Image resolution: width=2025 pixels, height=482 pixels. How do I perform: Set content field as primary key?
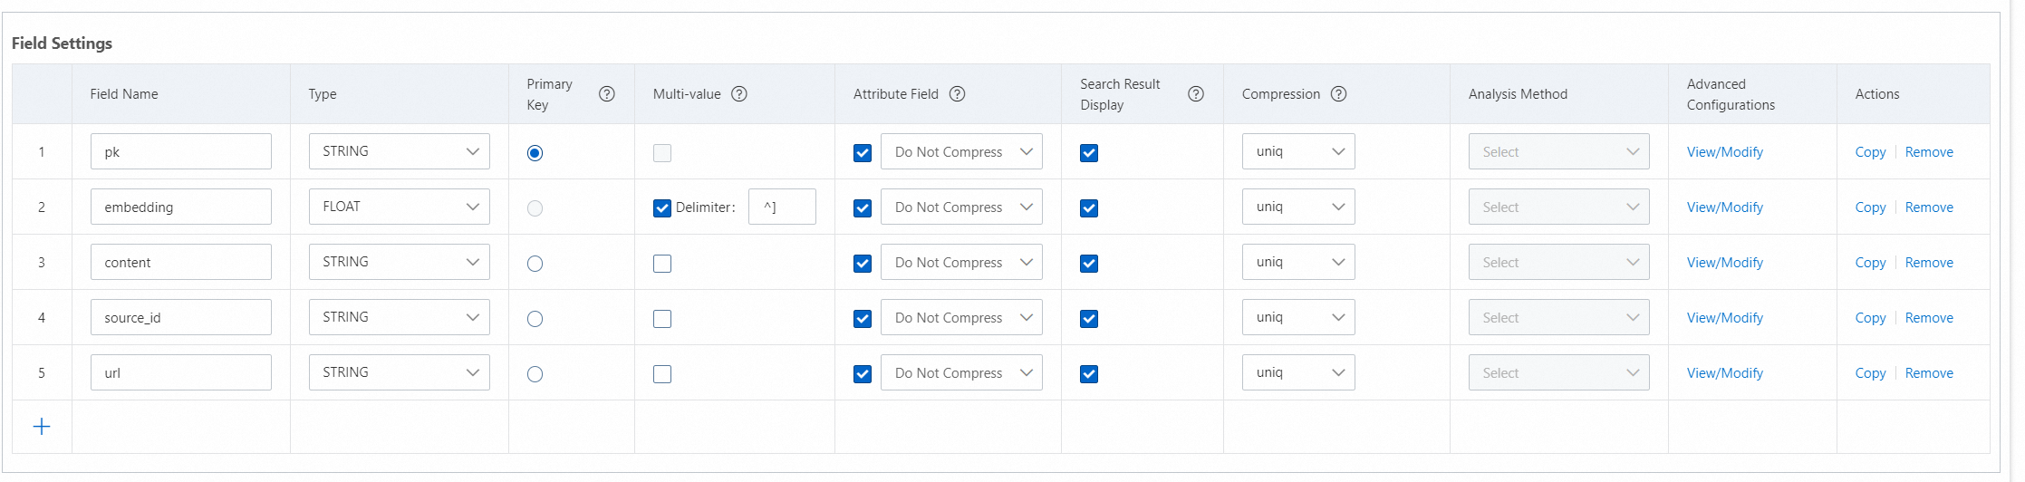tap(535, 264)
